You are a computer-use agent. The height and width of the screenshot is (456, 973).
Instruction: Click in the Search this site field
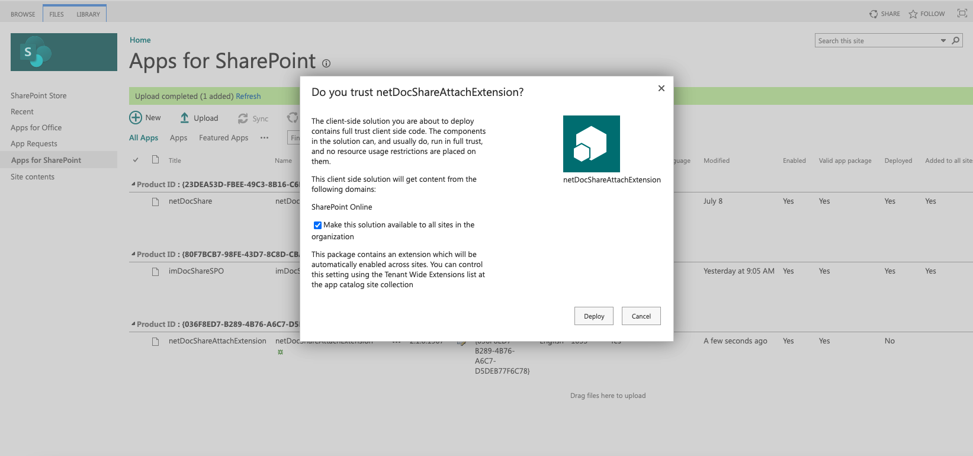pos(878,41)
